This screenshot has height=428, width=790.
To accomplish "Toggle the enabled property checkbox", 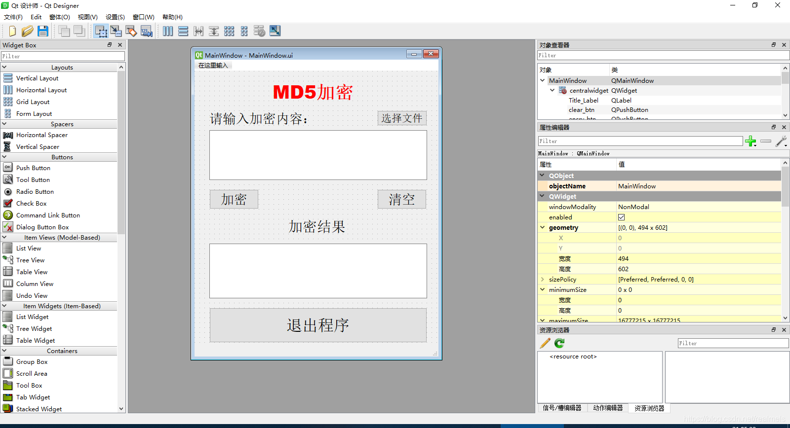I will point(622,217).
